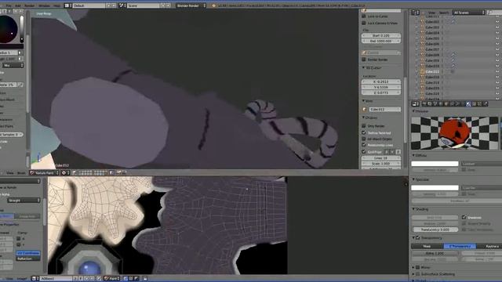Open the Object Constraints properties tab icon
This screenshot has width=502, height=282.
(452, 104)
